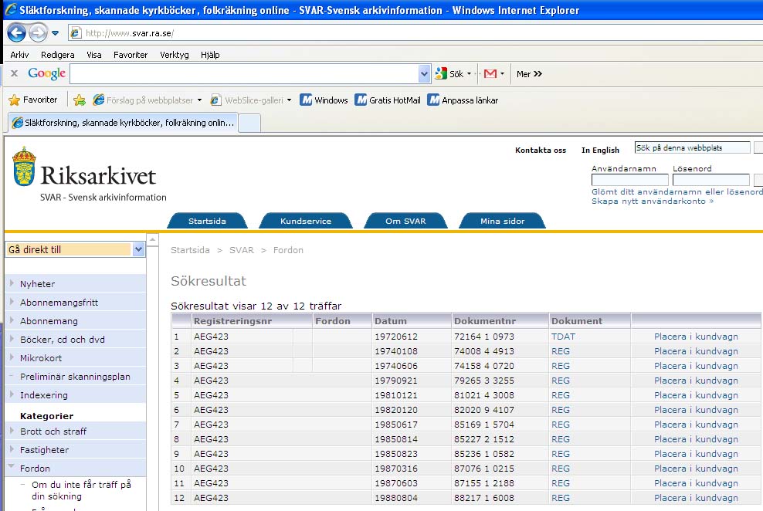Viewport: 763px width, 511px height.
Task: Collapse the Fordon sidebar category
Action: coord(12,468)
